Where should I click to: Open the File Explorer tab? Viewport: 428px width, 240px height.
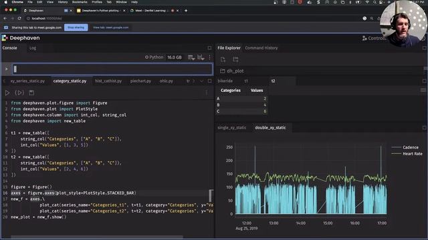pyautogui.click(x=229, y=48)
